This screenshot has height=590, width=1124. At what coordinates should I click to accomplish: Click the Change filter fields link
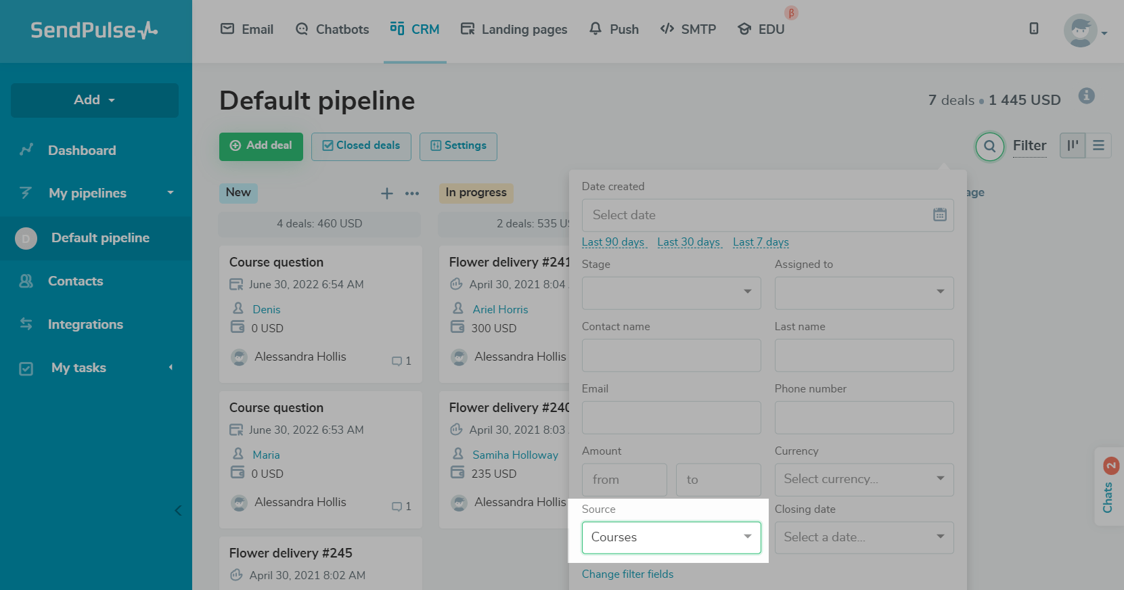point(627,574)
